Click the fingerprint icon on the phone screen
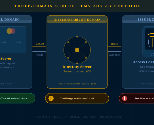Viewport: 154px width, 125px height. click(151, 40)
